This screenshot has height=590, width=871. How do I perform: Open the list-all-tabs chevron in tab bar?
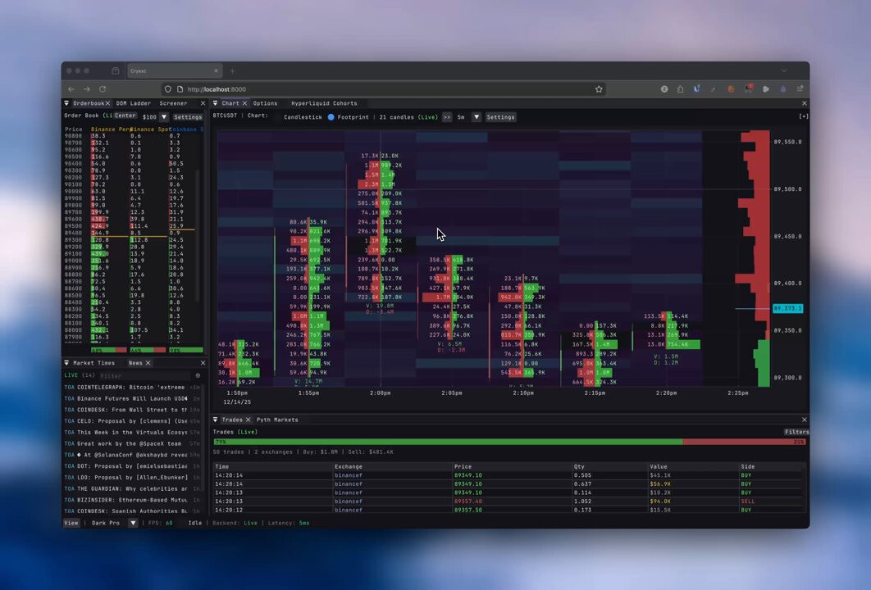coord(784,71)
